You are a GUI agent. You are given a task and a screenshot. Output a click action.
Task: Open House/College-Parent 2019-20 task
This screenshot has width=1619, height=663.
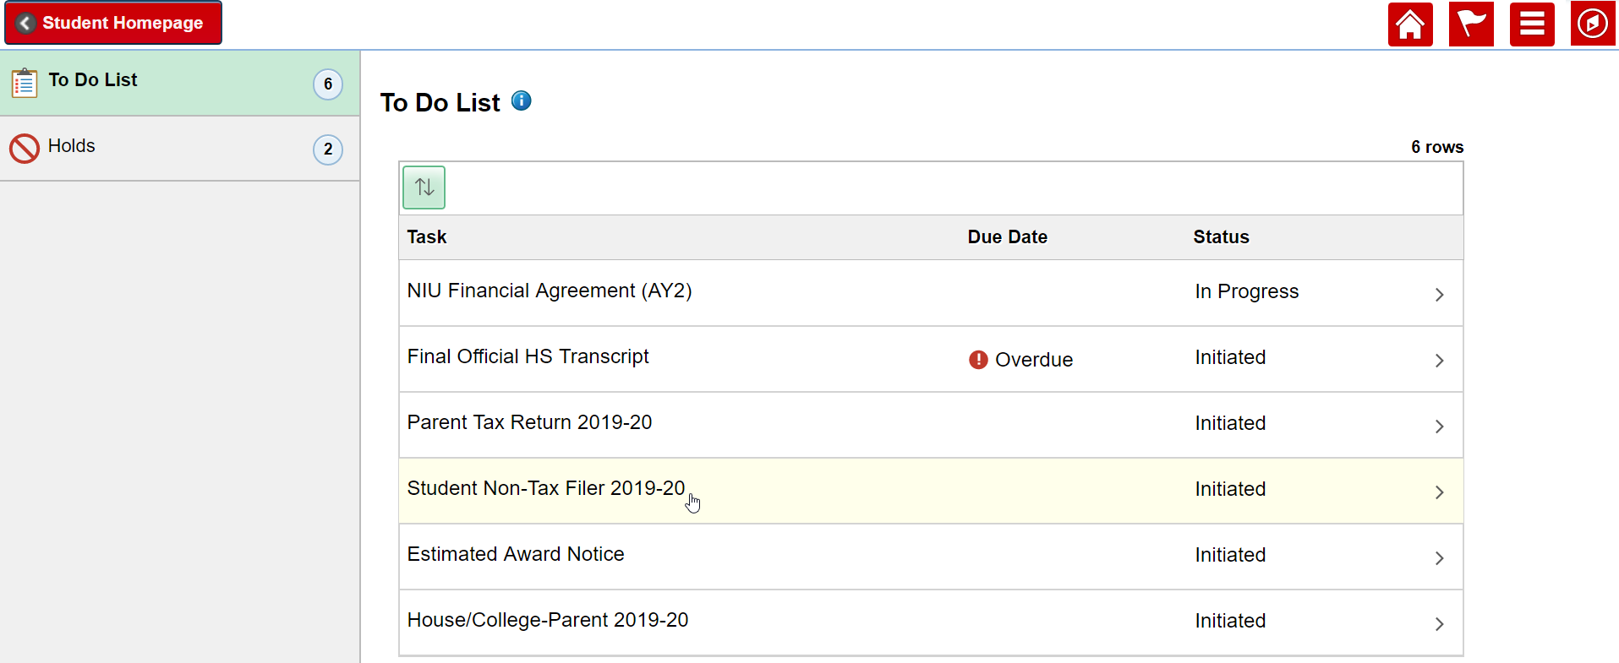point(547,620)
